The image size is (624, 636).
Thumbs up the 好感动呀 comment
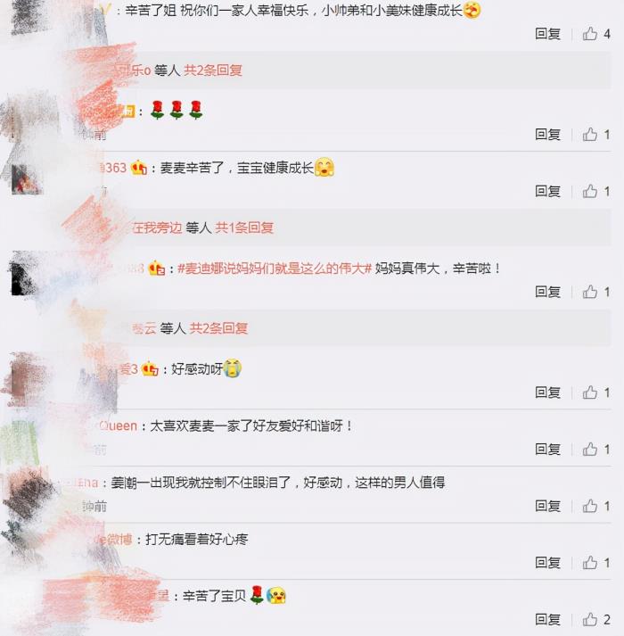[x=596, y=392]
